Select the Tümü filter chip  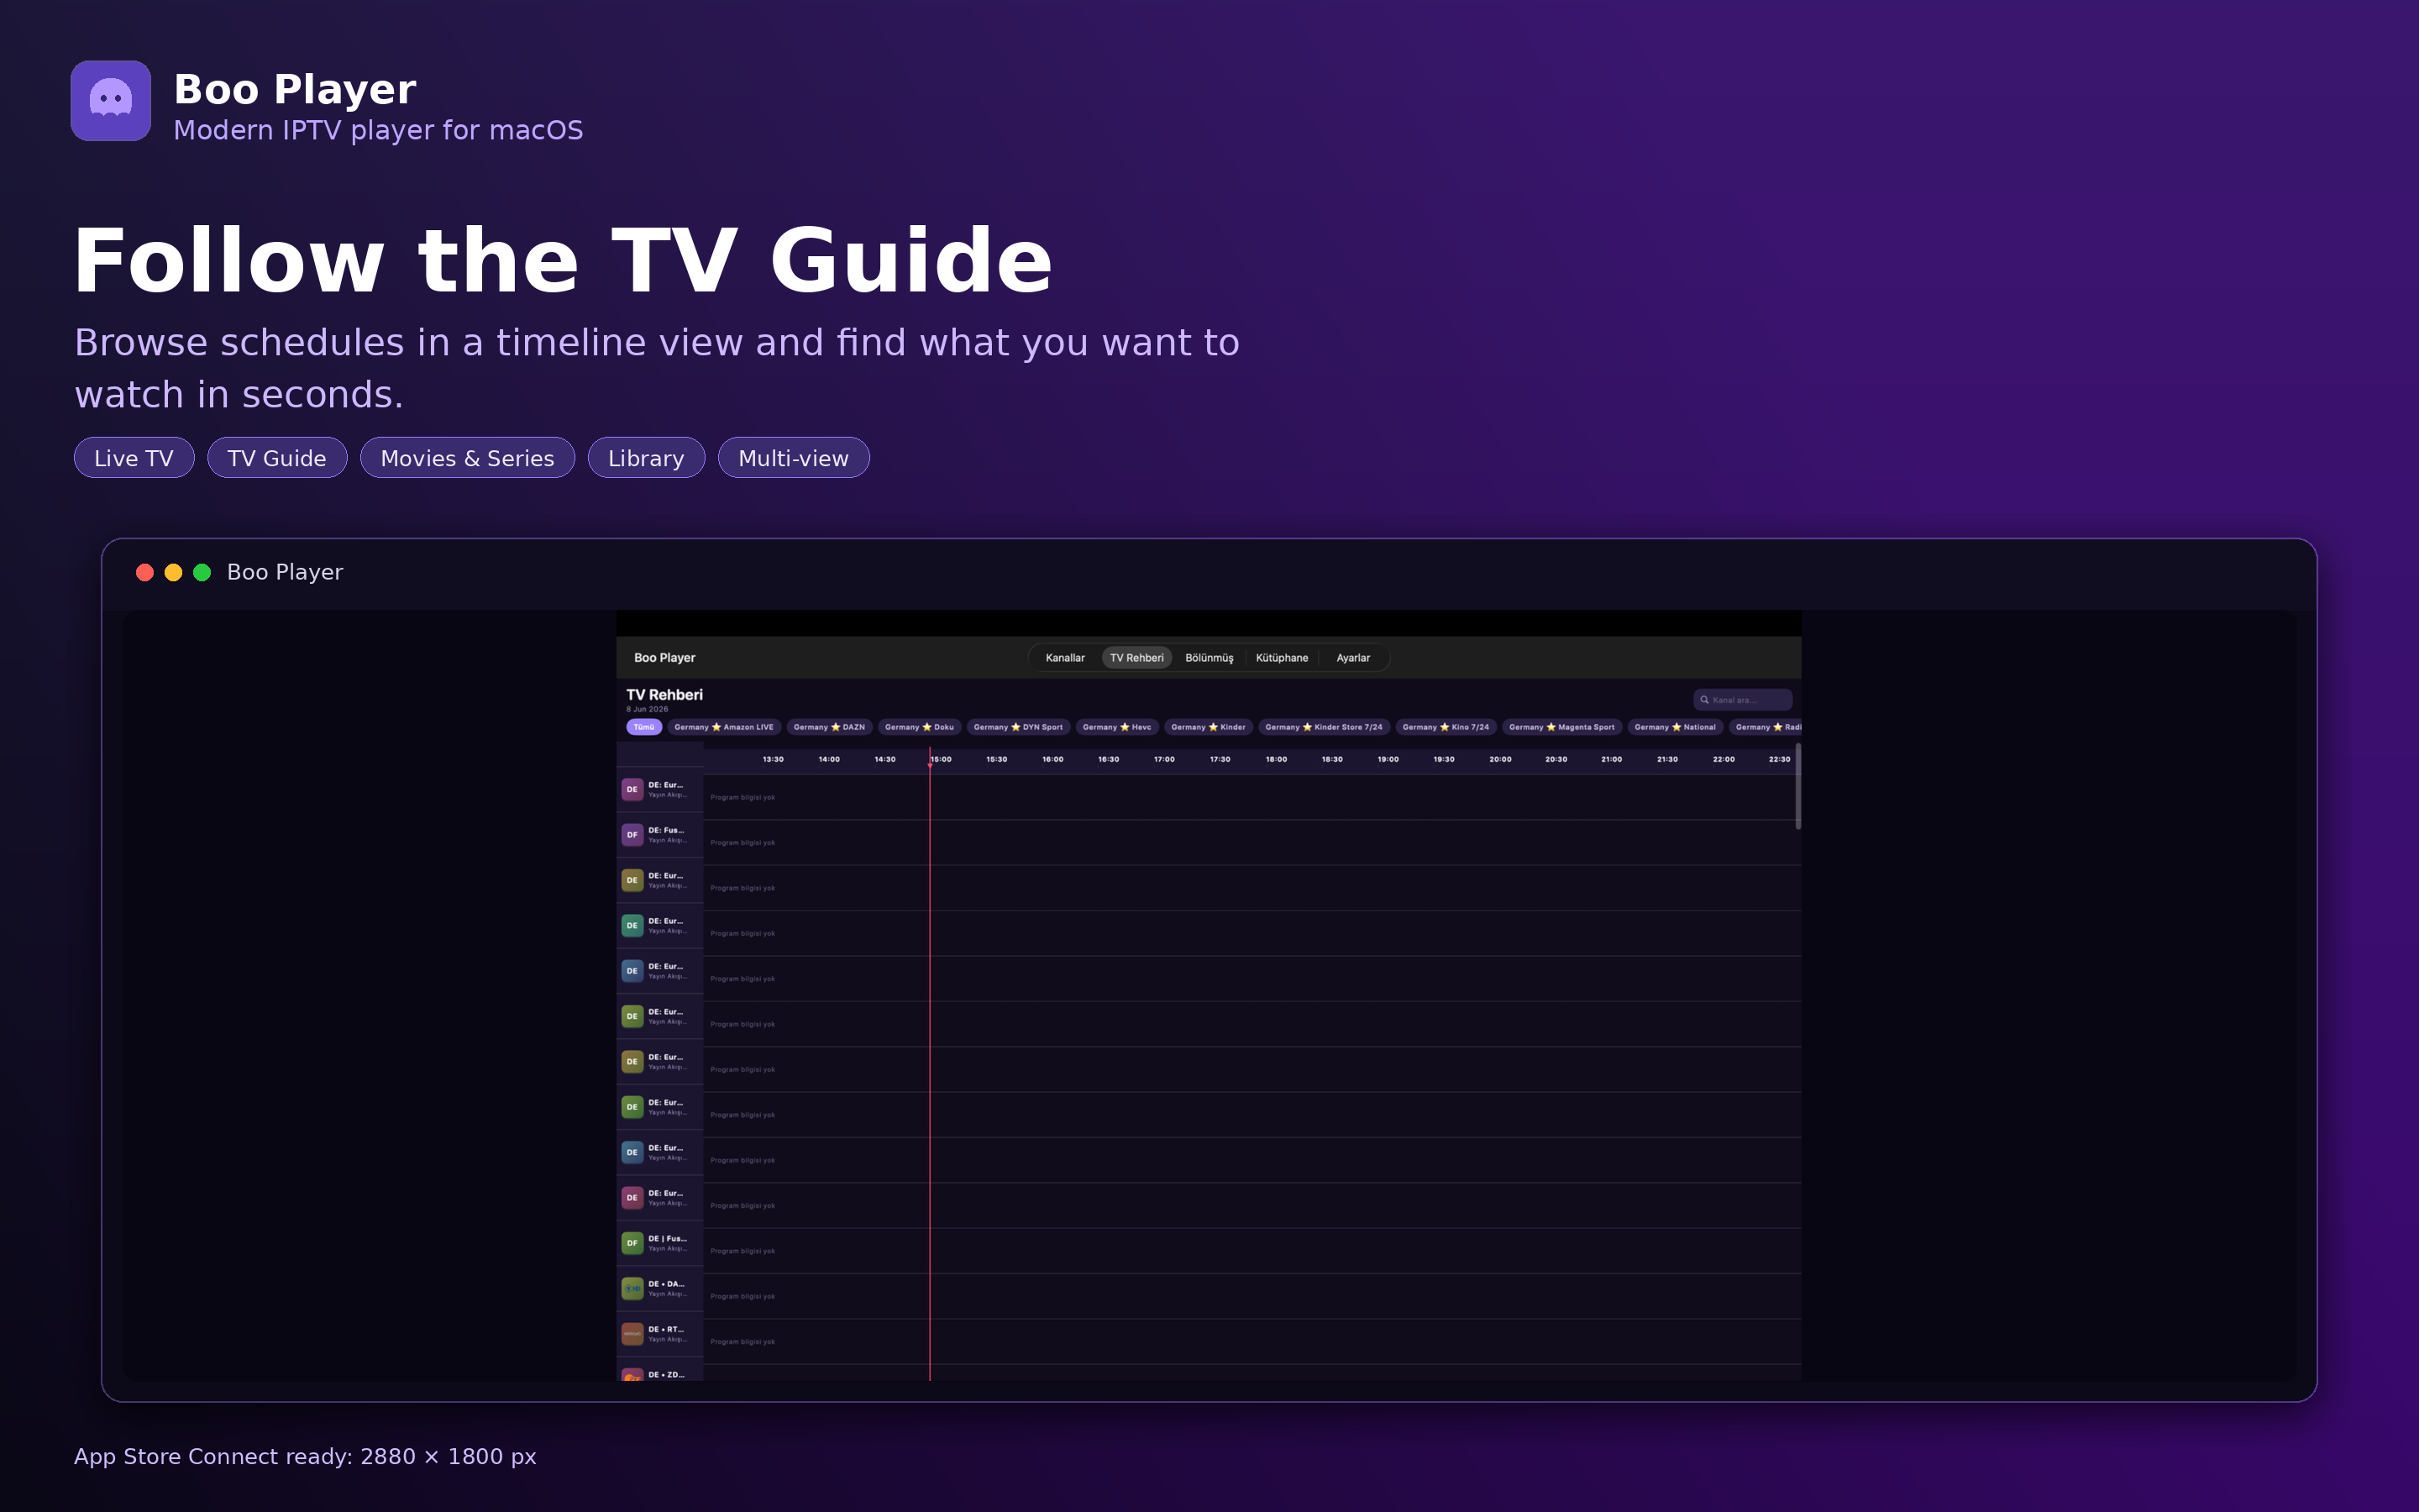click(643, 727)
